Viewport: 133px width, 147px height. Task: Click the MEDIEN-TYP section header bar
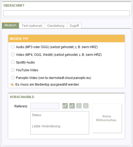coord(66,39)
